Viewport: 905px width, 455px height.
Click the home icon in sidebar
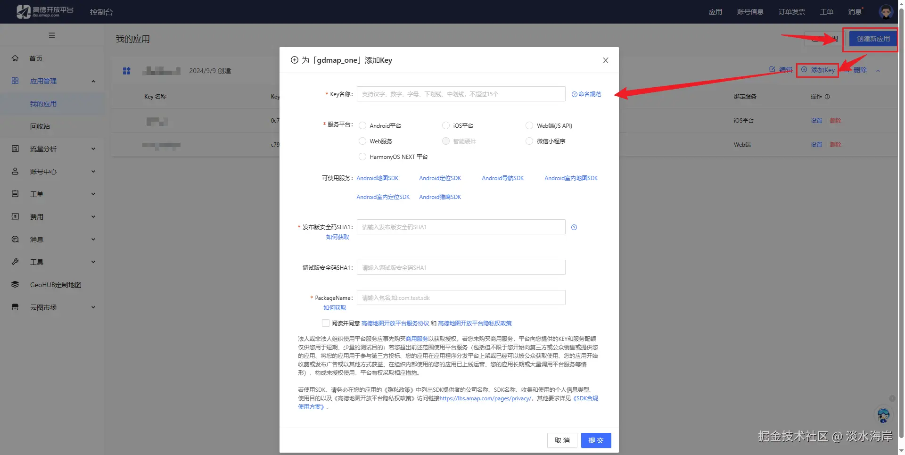tap(15, 58)
